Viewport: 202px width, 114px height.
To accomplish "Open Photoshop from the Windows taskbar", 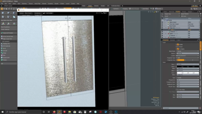I will (x=116, y=112).
